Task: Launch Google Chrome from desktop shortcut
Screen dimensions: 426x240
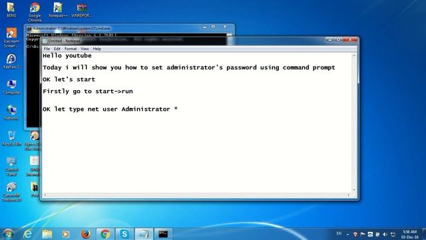Action: (35, 12)
